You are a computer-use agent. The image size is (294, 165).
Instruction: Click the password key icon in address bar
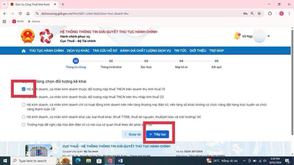245,13
